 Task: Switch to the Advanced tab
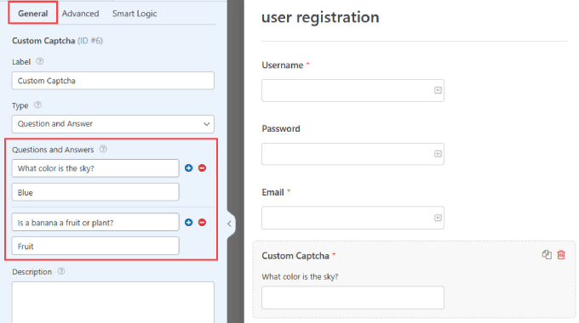(81, 14)
